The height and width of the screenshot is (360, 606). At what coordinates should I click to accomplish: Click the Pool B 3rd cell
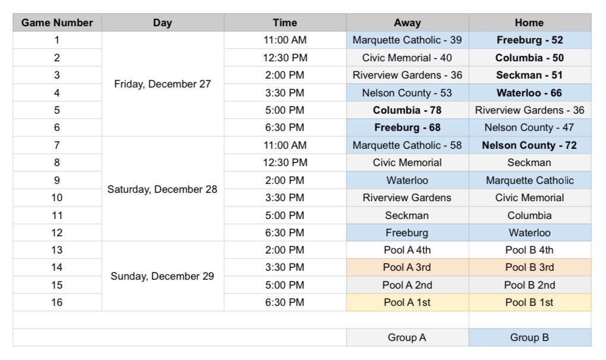(x=529, y=267)
